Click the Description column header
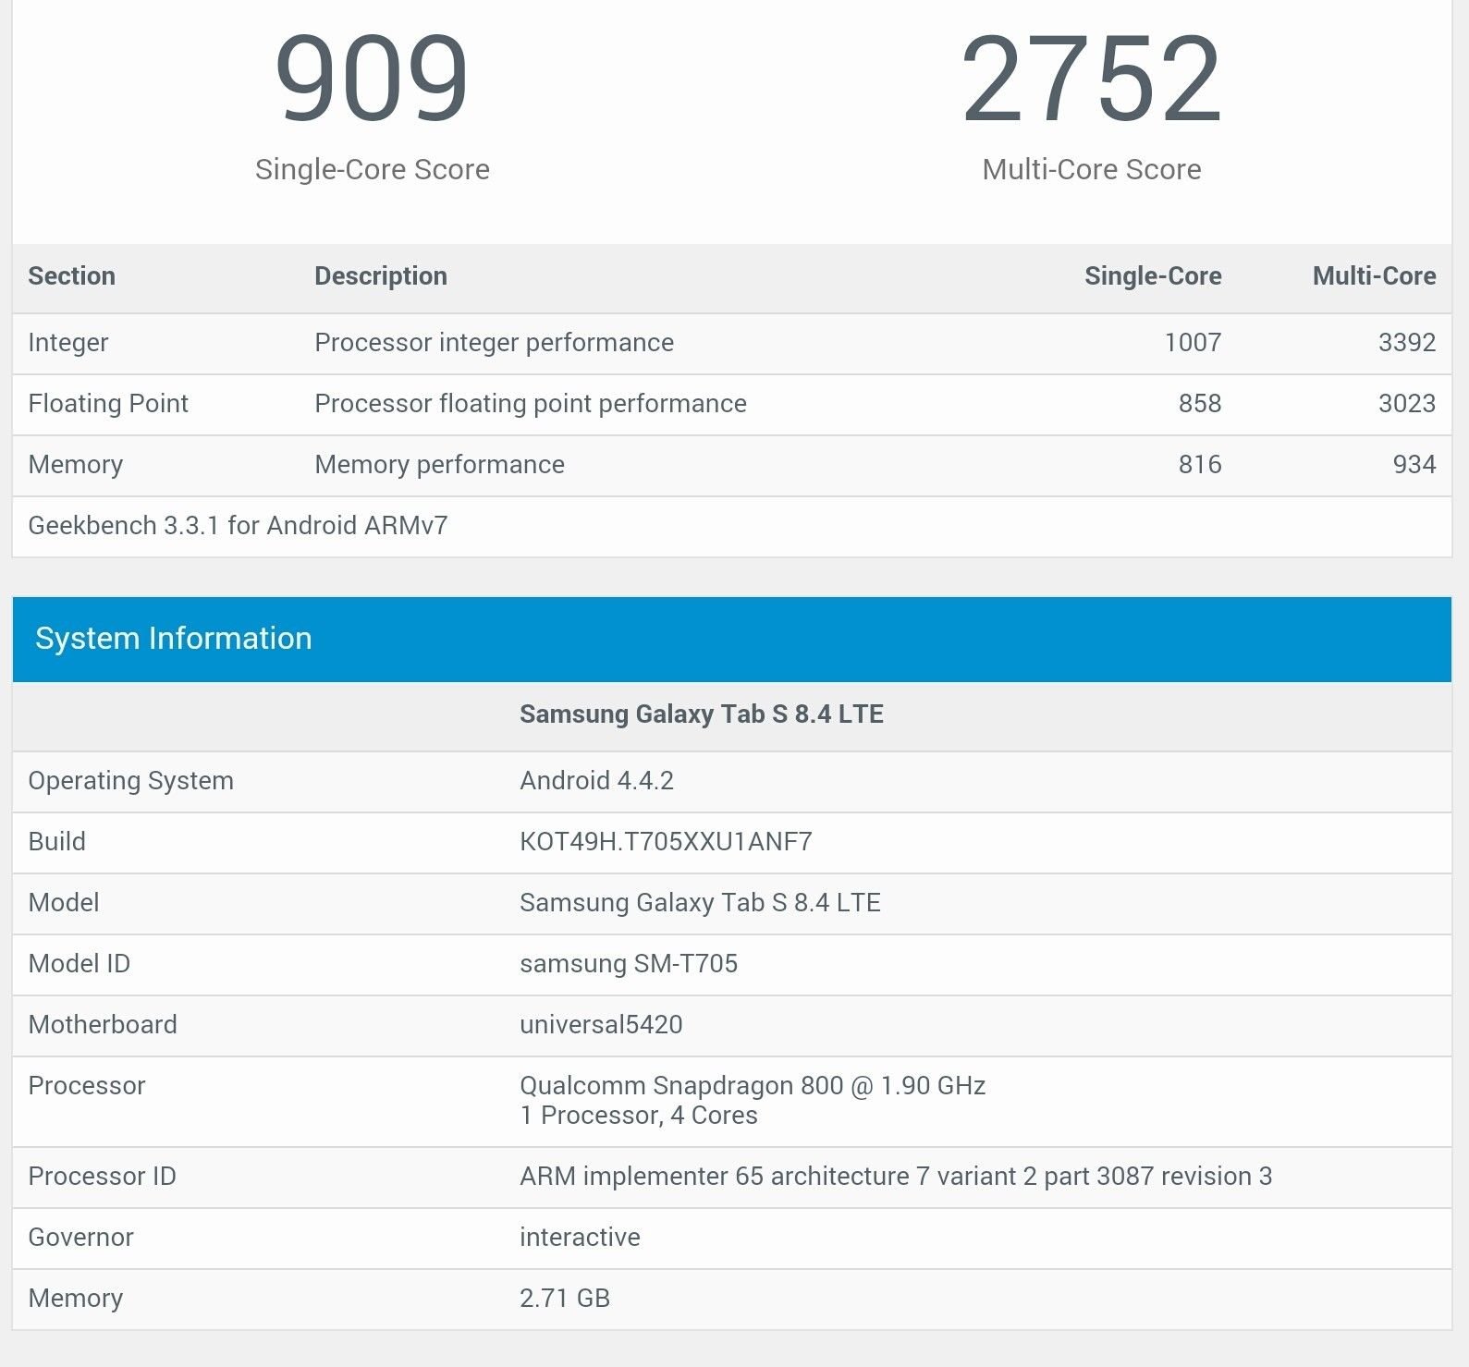The image size is (1469, 1367). [x=381, y=276]
